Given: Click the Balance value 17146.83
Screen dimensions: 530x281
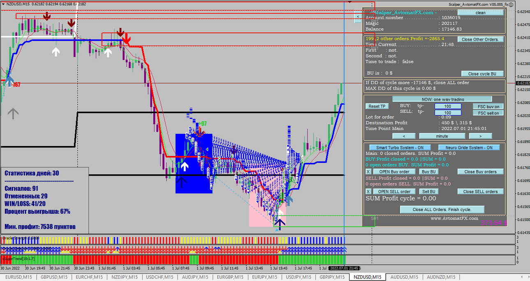Looking at the screenshot, I should (452, 29).
